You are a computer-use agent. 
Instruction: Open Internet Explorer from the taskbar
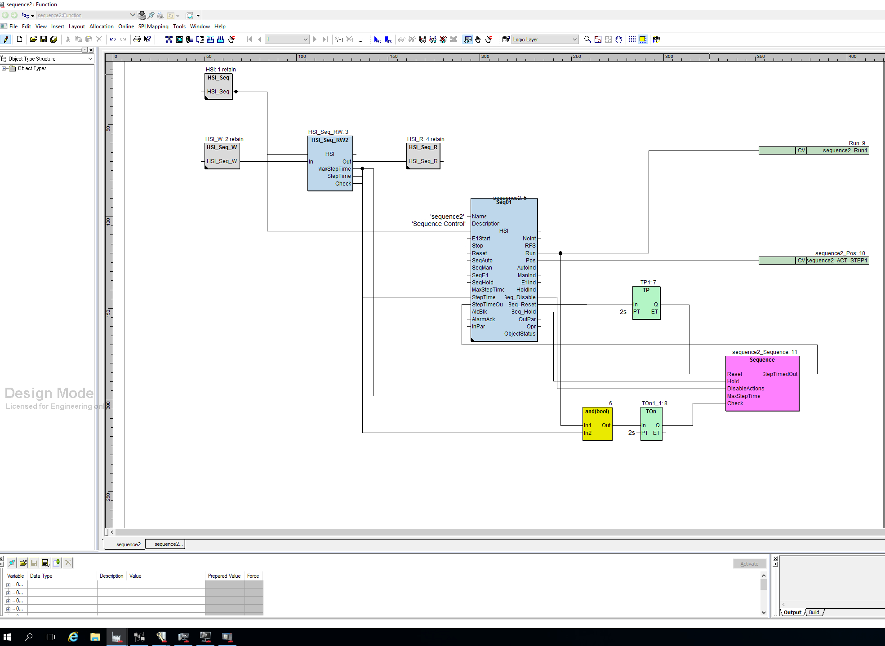[x=73, y=637]
